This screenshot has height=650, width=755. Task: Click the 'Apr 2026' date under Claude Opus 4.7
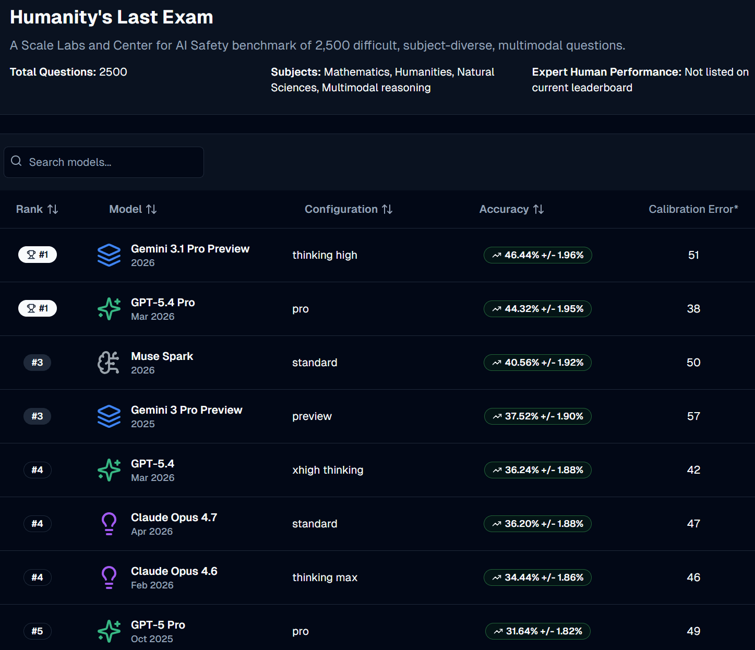(x=152, y=532)
